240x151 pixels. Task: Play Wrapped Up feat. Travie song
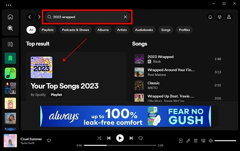pos(171,96)
